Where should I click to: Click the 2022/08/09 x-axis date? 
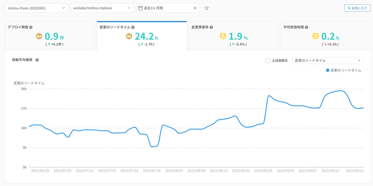click(196, 170)
